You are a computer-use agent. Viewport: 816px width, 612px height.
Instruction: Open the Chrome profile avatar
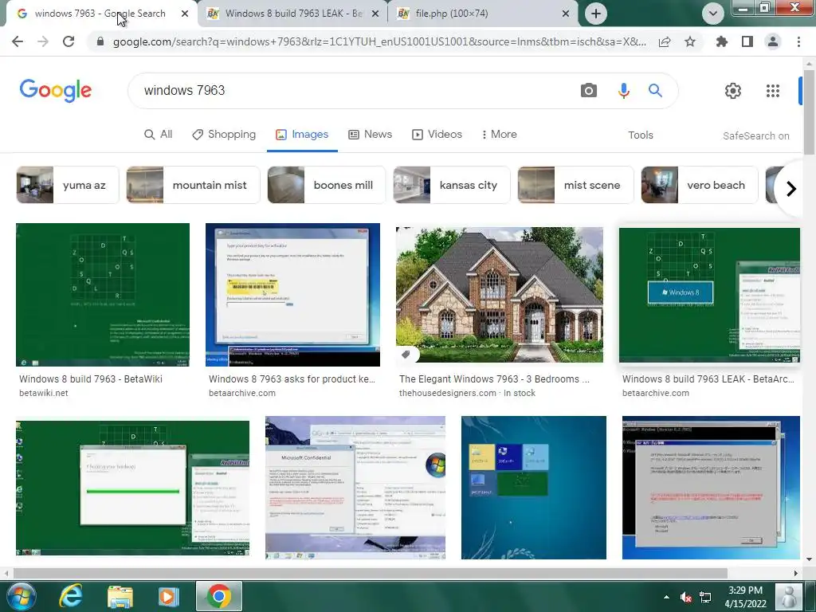tap(773, 41)
